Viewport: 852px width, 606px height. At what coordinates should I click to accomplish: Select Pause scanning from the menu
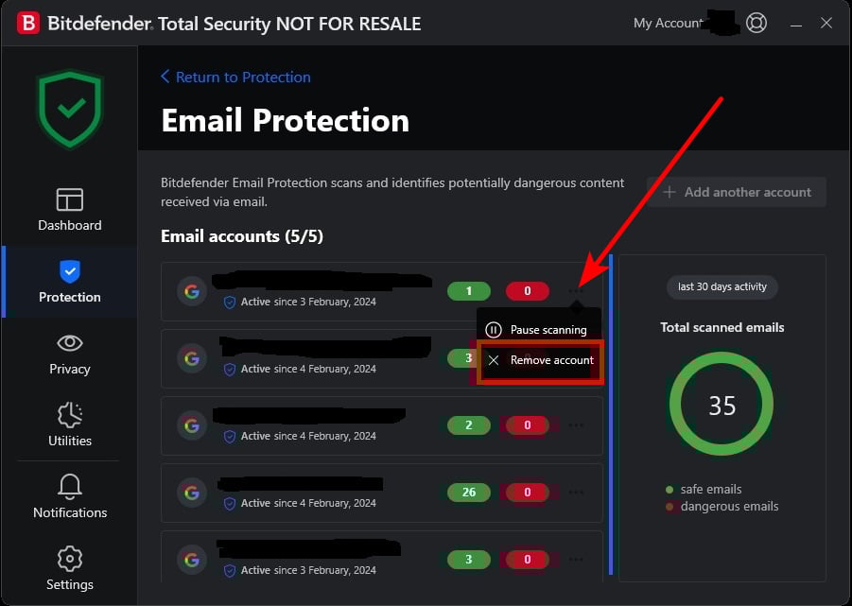[x=548, y=330]
